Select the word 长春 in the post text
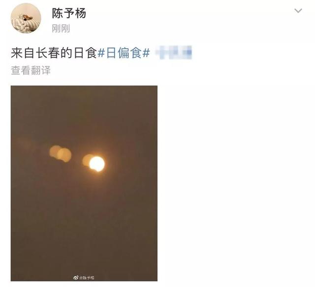 pyautogui.click(x=48, y=53)
